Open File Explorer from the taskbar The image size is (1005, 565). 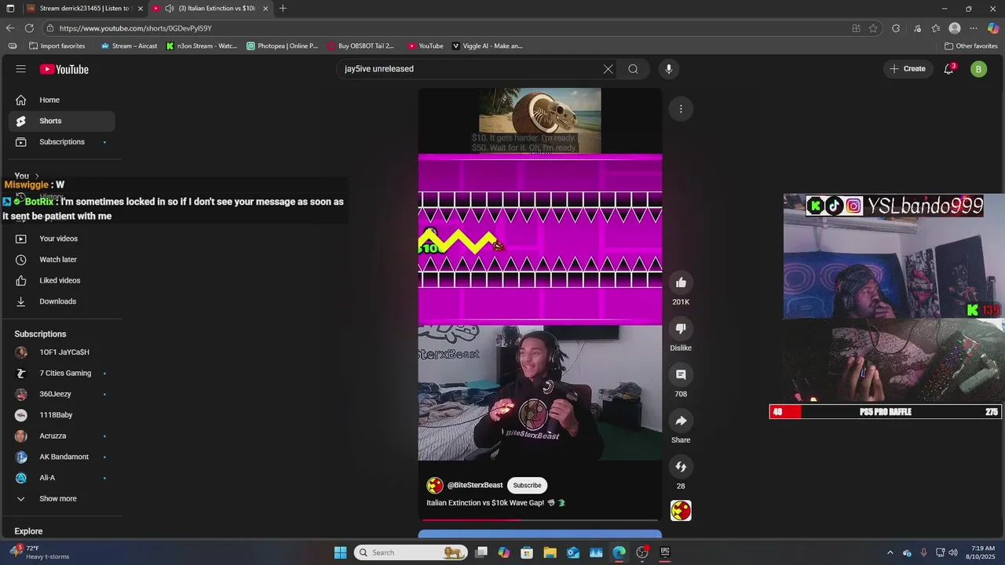[x=550, y=552]
